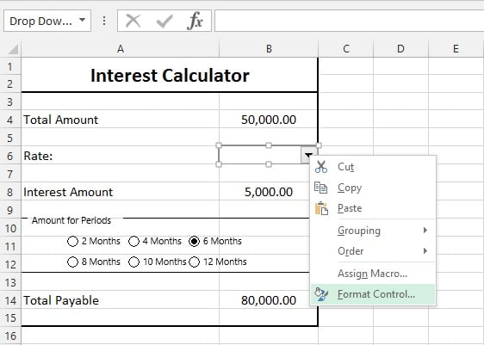Click the Interest Amount label cell
The width and height of the screenshot is (484, 345).
[x=120, y=192]
